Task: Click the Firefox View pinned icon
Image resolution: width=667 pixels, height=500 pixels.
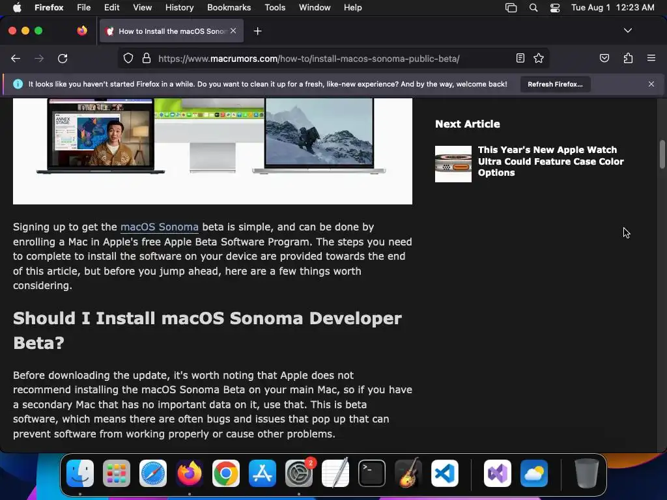Action: click(82, 31)
